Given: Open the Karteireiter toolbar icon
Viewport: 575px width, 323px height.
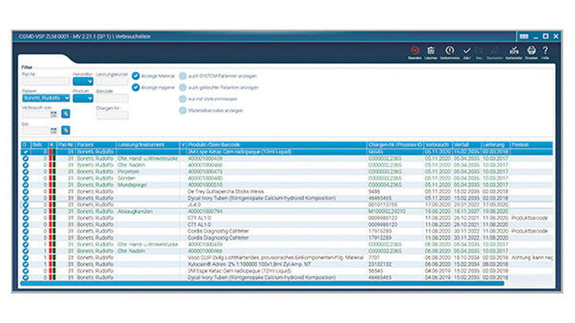Looking at the screenshot, I should (x=513, y=51).
